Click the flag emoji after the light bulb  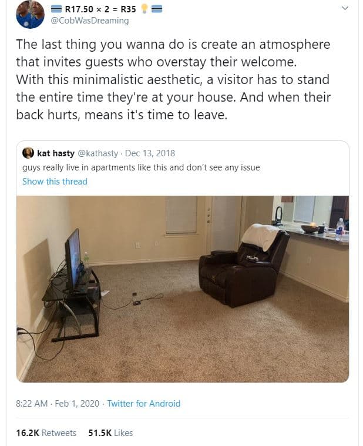point(157,9)
